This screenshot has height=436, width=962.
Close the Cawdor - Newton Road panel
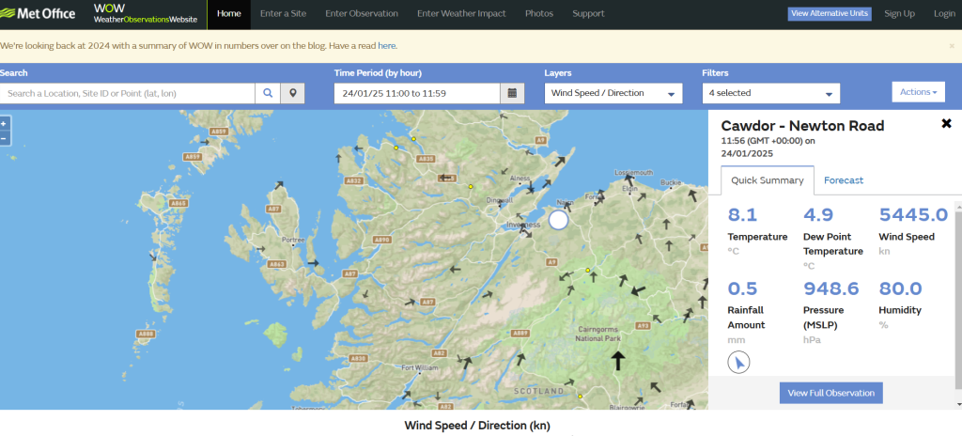[x=946, y=124]
